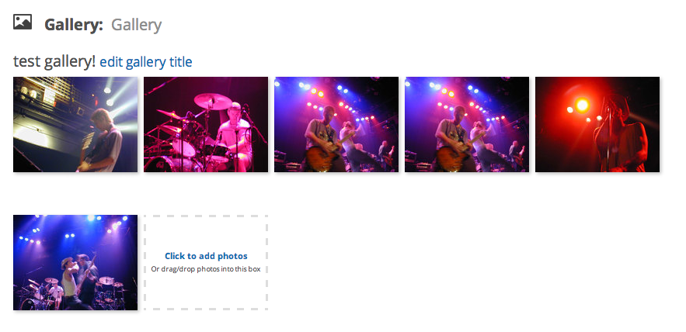Click the gray "Gallery" name label
This screenshot has width=686, height=332.
pos(136,25)
